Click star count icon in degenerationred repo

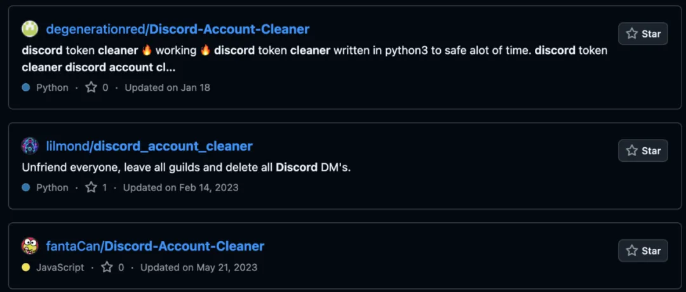point(91,88)
